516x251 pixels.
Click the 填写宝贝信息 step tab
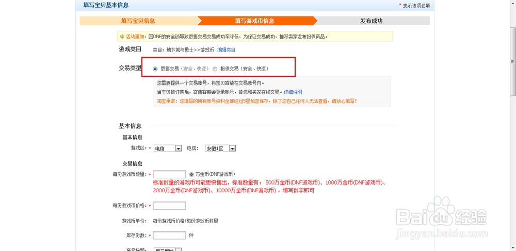[x=138, y=21]
